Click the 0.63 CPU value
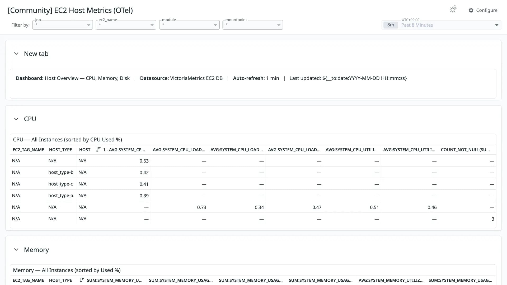The height and width of the screenshot is (285, 507). (144, 161)
